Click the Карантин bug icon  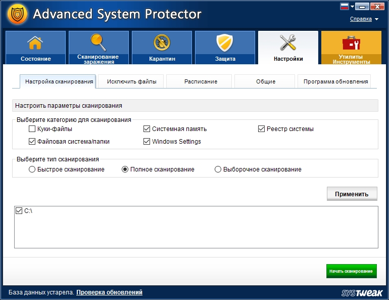click(x=162, y=43)
